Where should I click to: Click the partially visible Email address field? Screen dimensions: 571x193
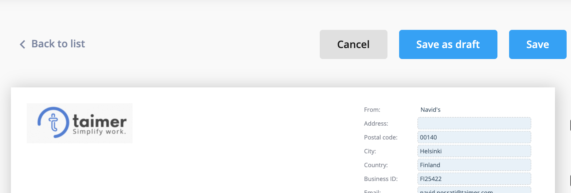coord(474,190)
